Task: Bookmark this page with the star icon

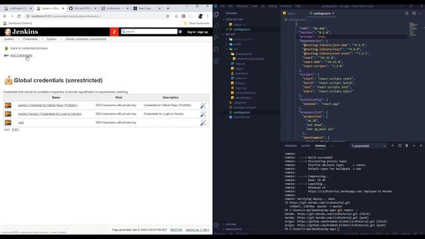Action: tap(167, 16)
